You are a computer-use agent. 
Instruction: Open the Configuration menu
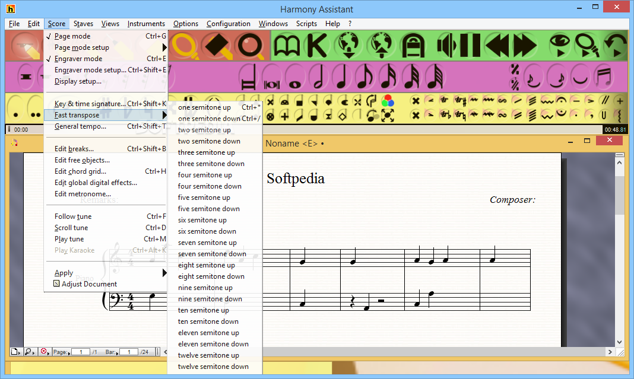click(x=229, y=24)
